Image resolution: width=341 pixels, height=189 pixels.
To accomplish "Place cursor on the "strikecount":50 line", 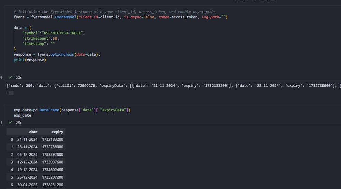I will pyautogui.click(x=41, y=39).
